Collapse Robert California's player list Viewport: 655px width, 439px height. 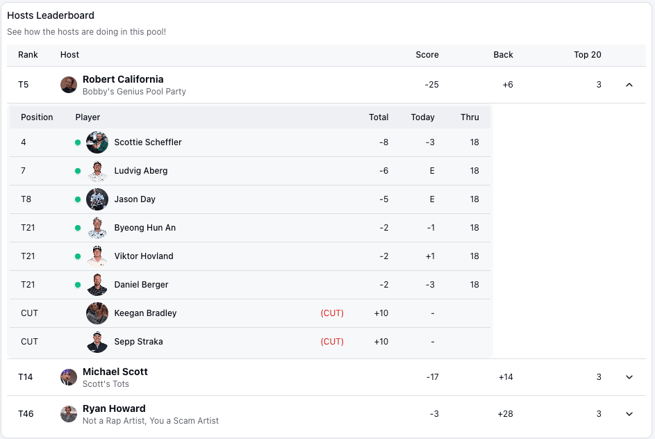[629, 85]
